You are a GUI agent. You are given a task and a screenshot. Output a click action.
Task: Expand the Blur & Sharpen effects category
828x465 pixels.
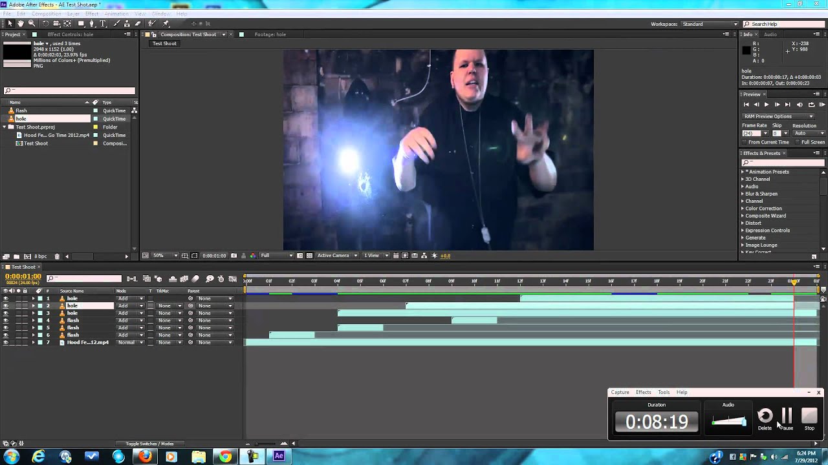(743, 194)
